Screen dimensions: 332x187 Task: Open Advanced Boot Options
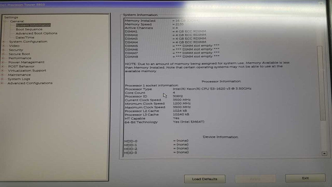click(37, 33)
